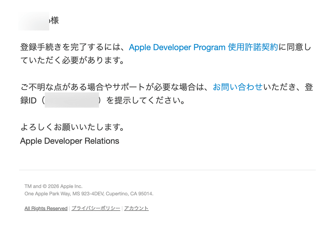Click the を提示してください text
The image size is (332, 229).
coord(145,100)
